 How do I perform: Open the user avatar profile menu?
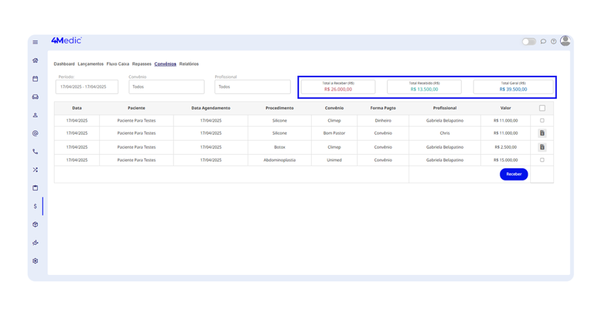coord(565,41)
